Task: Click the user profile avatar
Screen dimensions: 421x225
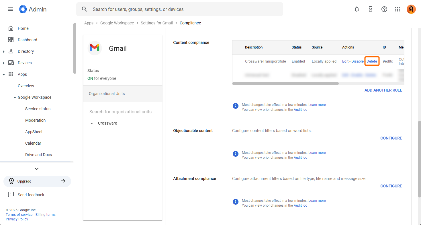Action: [411, 9]
